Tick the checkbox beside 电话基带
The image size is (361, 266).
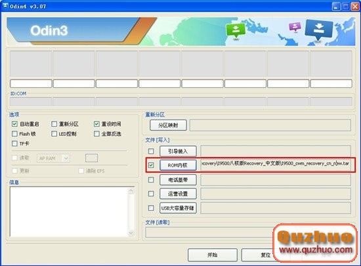[x=151, y=180]
